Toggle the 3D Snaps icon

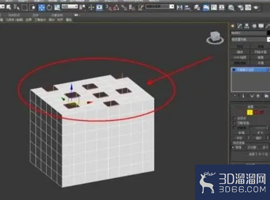(108, 7)
